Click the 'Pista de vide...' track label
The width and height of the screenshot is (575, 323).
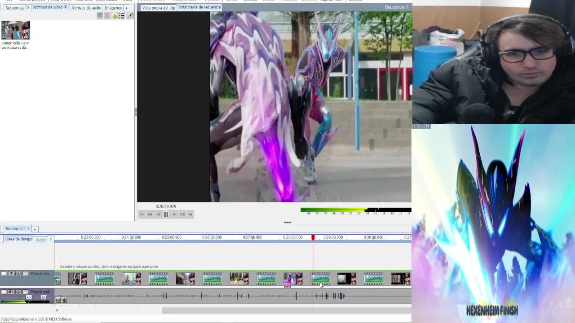(x=41, y=274)
